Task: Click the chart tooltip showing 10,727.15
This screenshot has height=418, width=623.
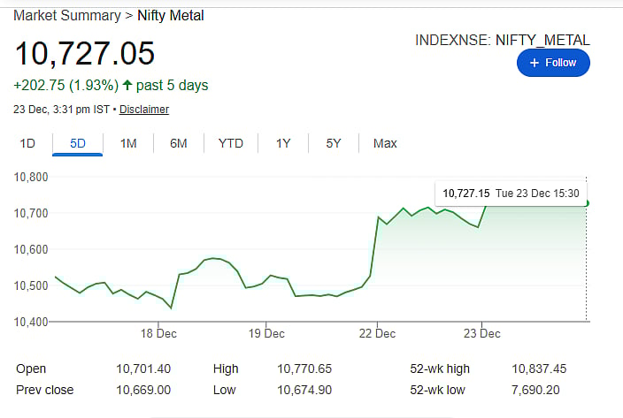Action: (x=511, y=193)
